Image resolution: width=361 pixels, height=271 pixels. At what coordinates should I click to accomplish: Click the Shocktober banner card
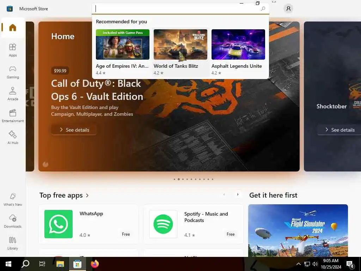(x=332, y=96)
